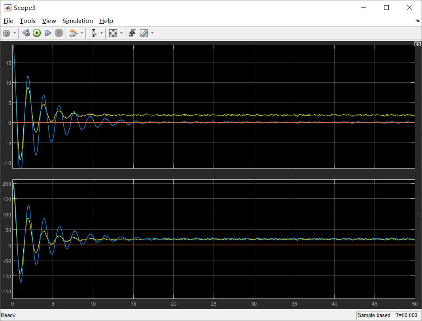This screenshot has height=321, width=422.
Task: Click the Trigger icon on the toolbar
Action: 94,33
